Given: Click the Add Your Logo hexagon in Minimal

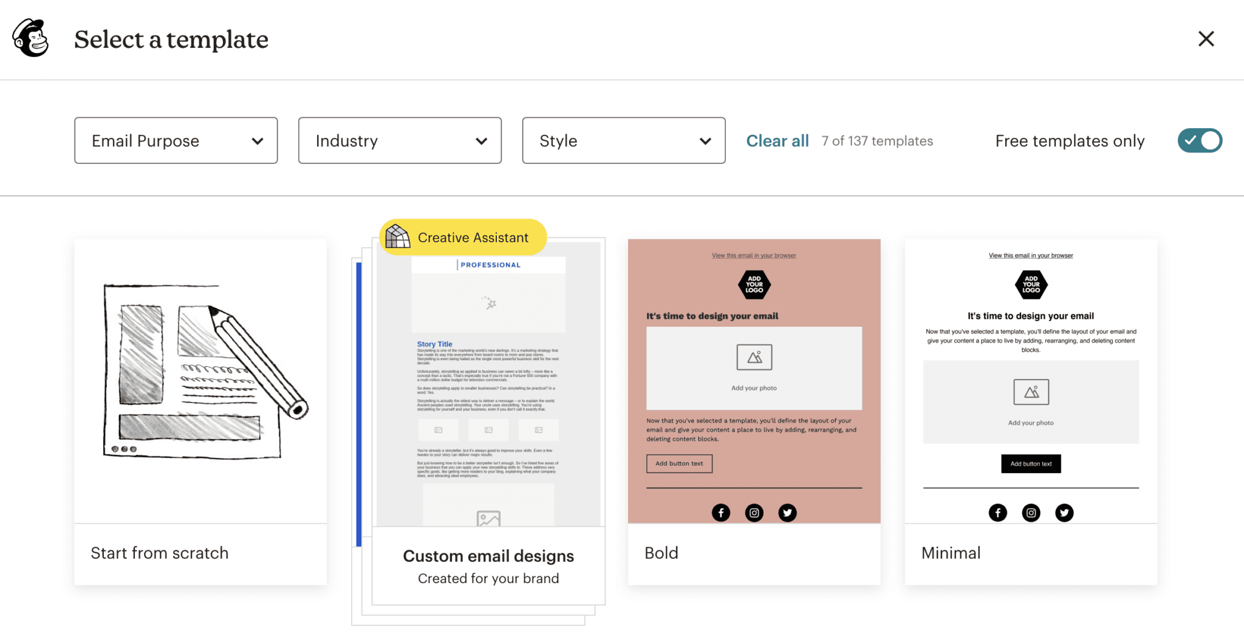Looking at the screenshot, I should click(1031, 285).
